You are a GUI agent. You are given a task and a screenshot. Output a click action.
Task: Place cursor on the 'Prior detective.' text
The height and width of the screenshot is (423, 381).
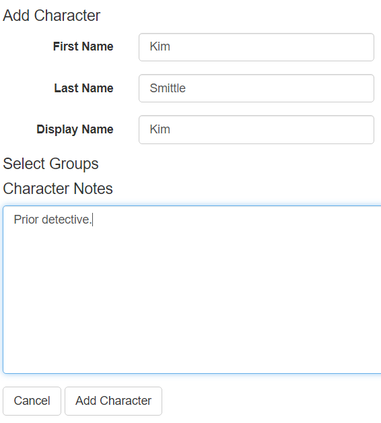pyautogui.click(x=53, y=220)
